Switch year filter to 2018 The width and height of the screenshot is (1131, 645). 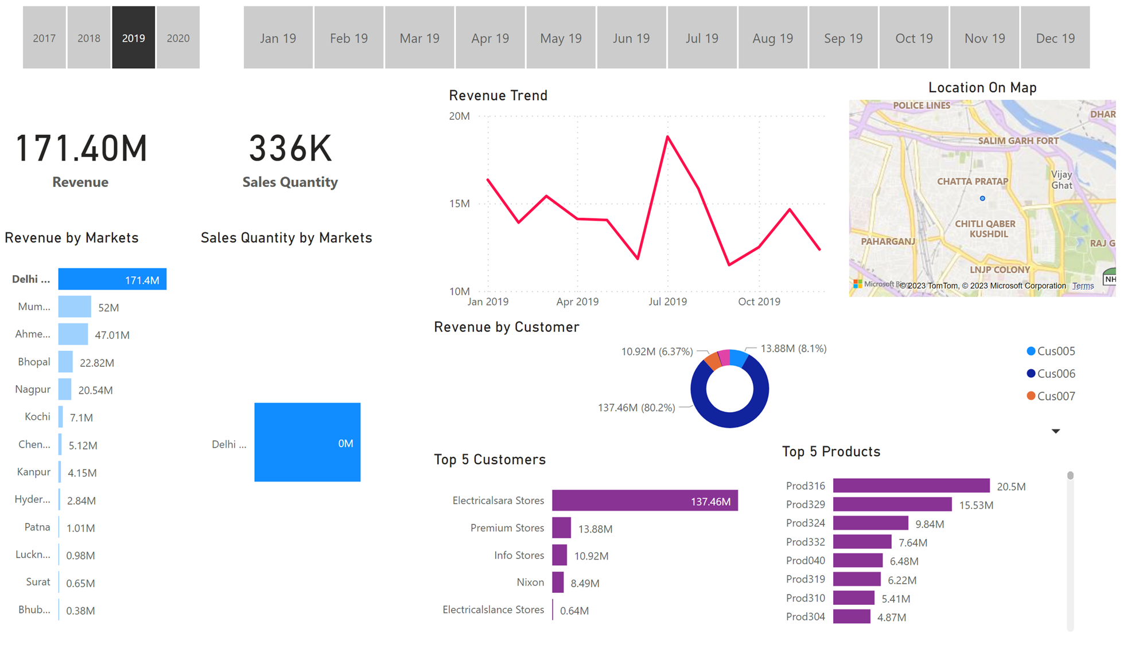coord(88,37)
